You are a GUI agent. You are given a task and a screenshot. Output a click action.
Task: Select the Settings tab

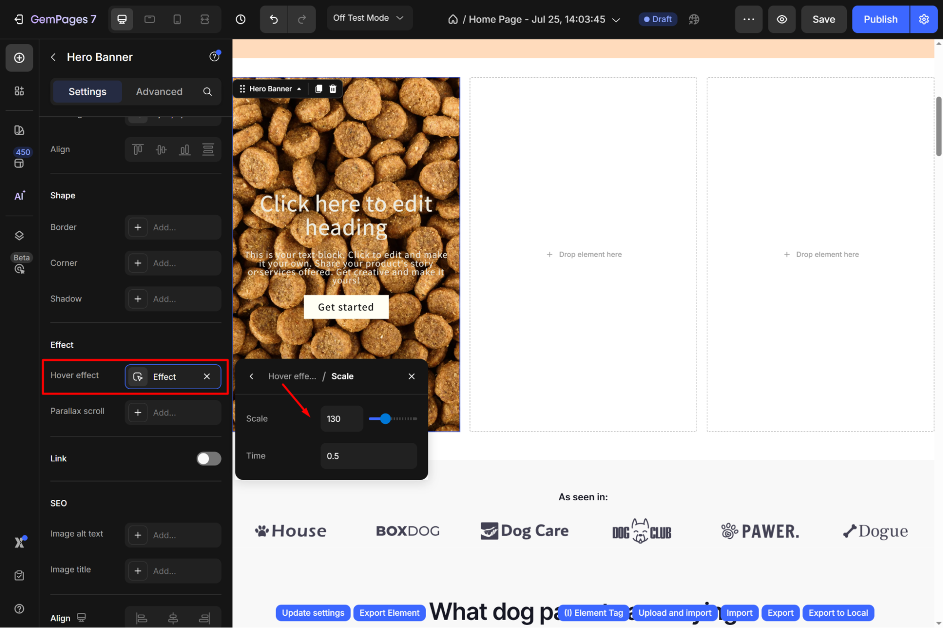click(87, 91)
